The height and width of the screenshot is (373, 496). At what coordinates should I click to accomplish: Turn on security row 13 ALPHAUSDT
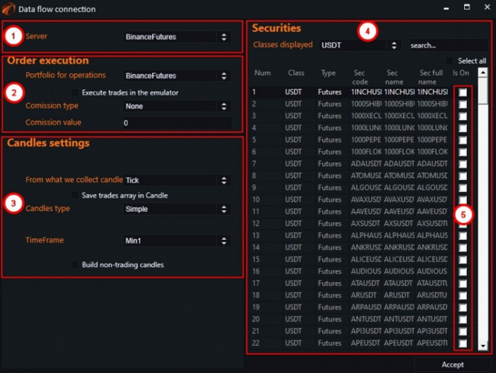click(x=463, y=235)
